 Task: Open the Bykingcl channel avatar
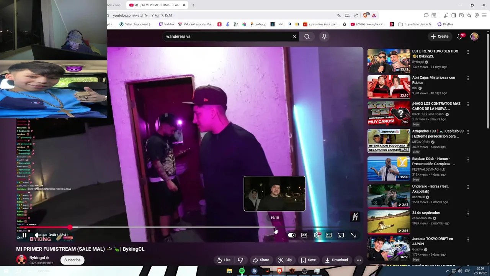coord(21,260)
